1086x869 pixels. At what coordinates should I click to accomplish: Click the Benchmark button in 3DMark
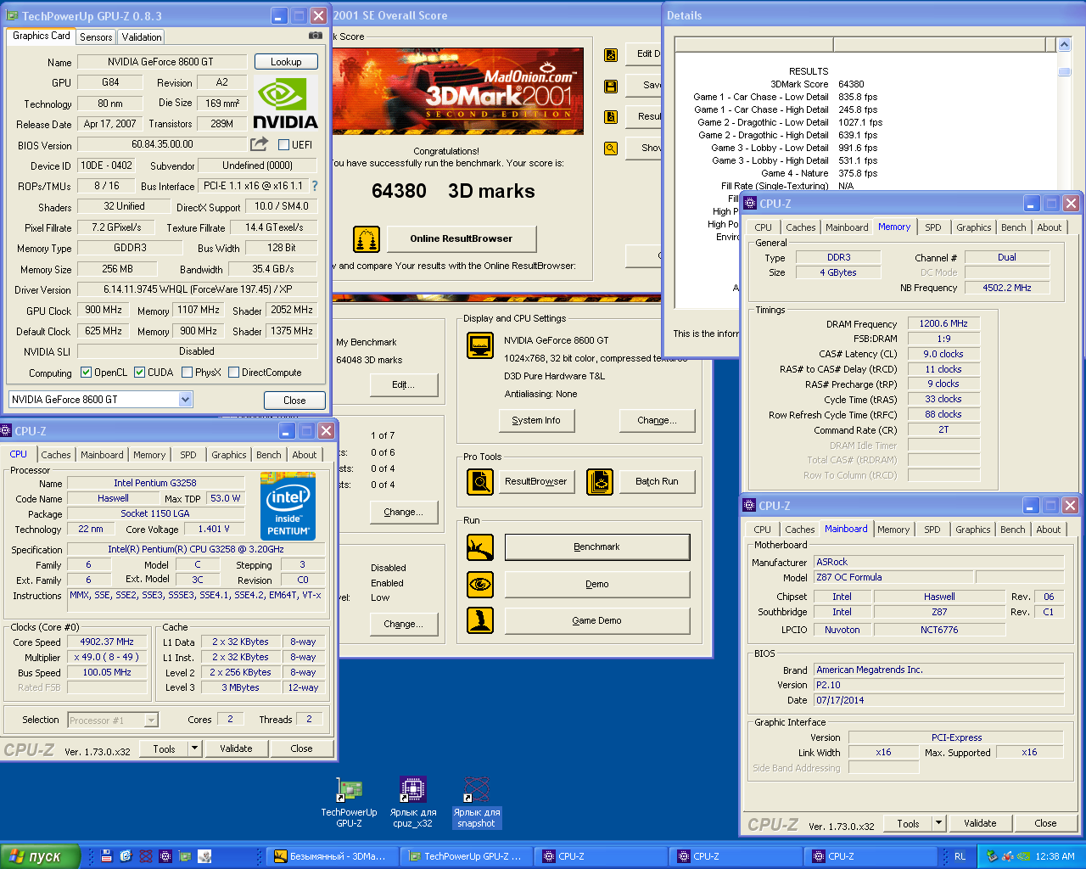(x=597, y=547)
